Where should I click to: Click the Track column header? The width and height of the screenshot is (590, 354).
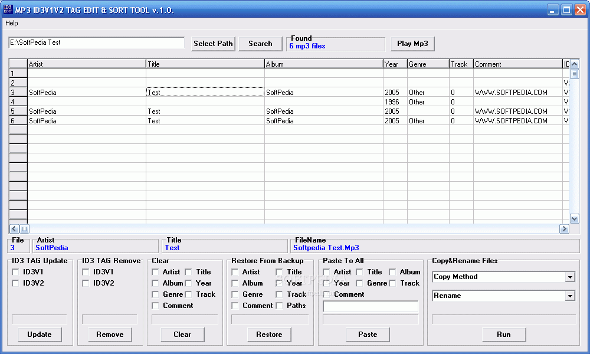(x=461, y=64)
